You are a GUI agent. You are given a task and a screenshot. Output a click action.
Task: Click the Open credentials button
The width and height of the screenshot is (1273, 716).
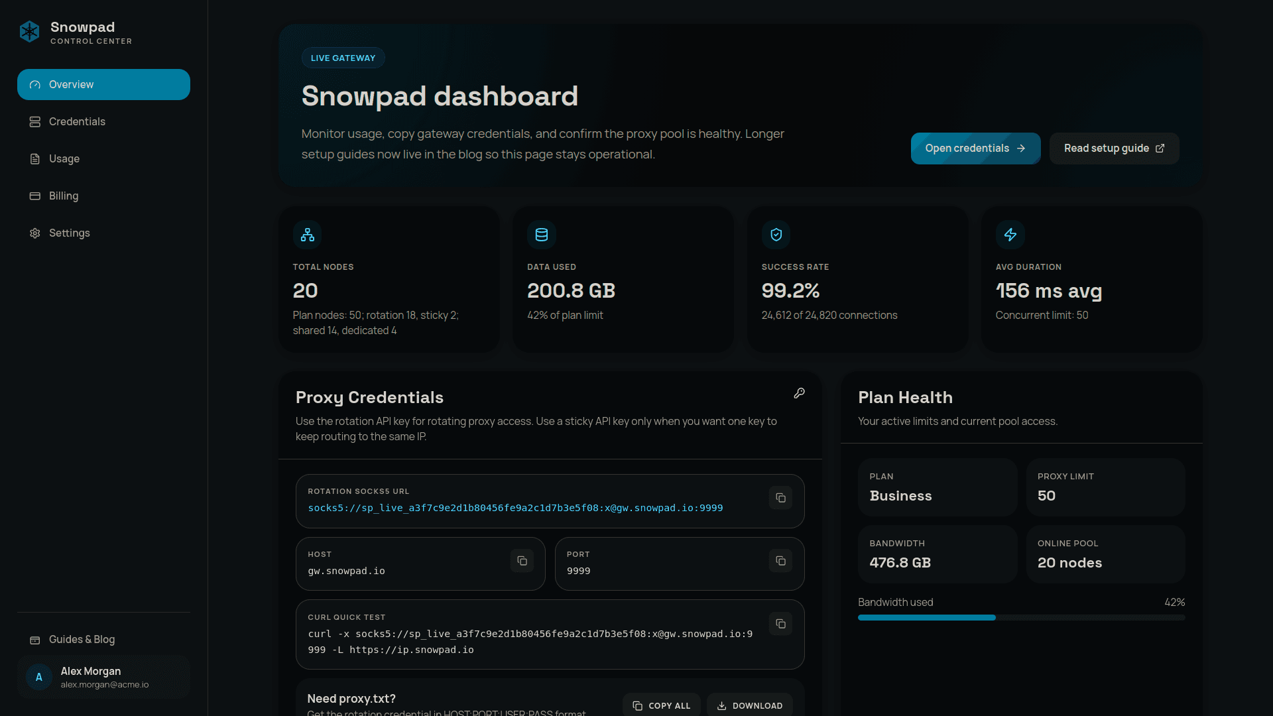coord(975,149)
